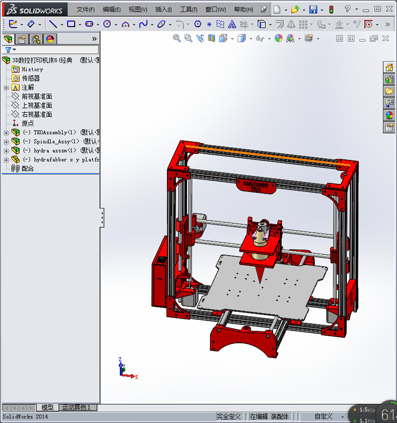Open the Display Style dropdown arrow

pyautogui.click(x=251, y=39)
